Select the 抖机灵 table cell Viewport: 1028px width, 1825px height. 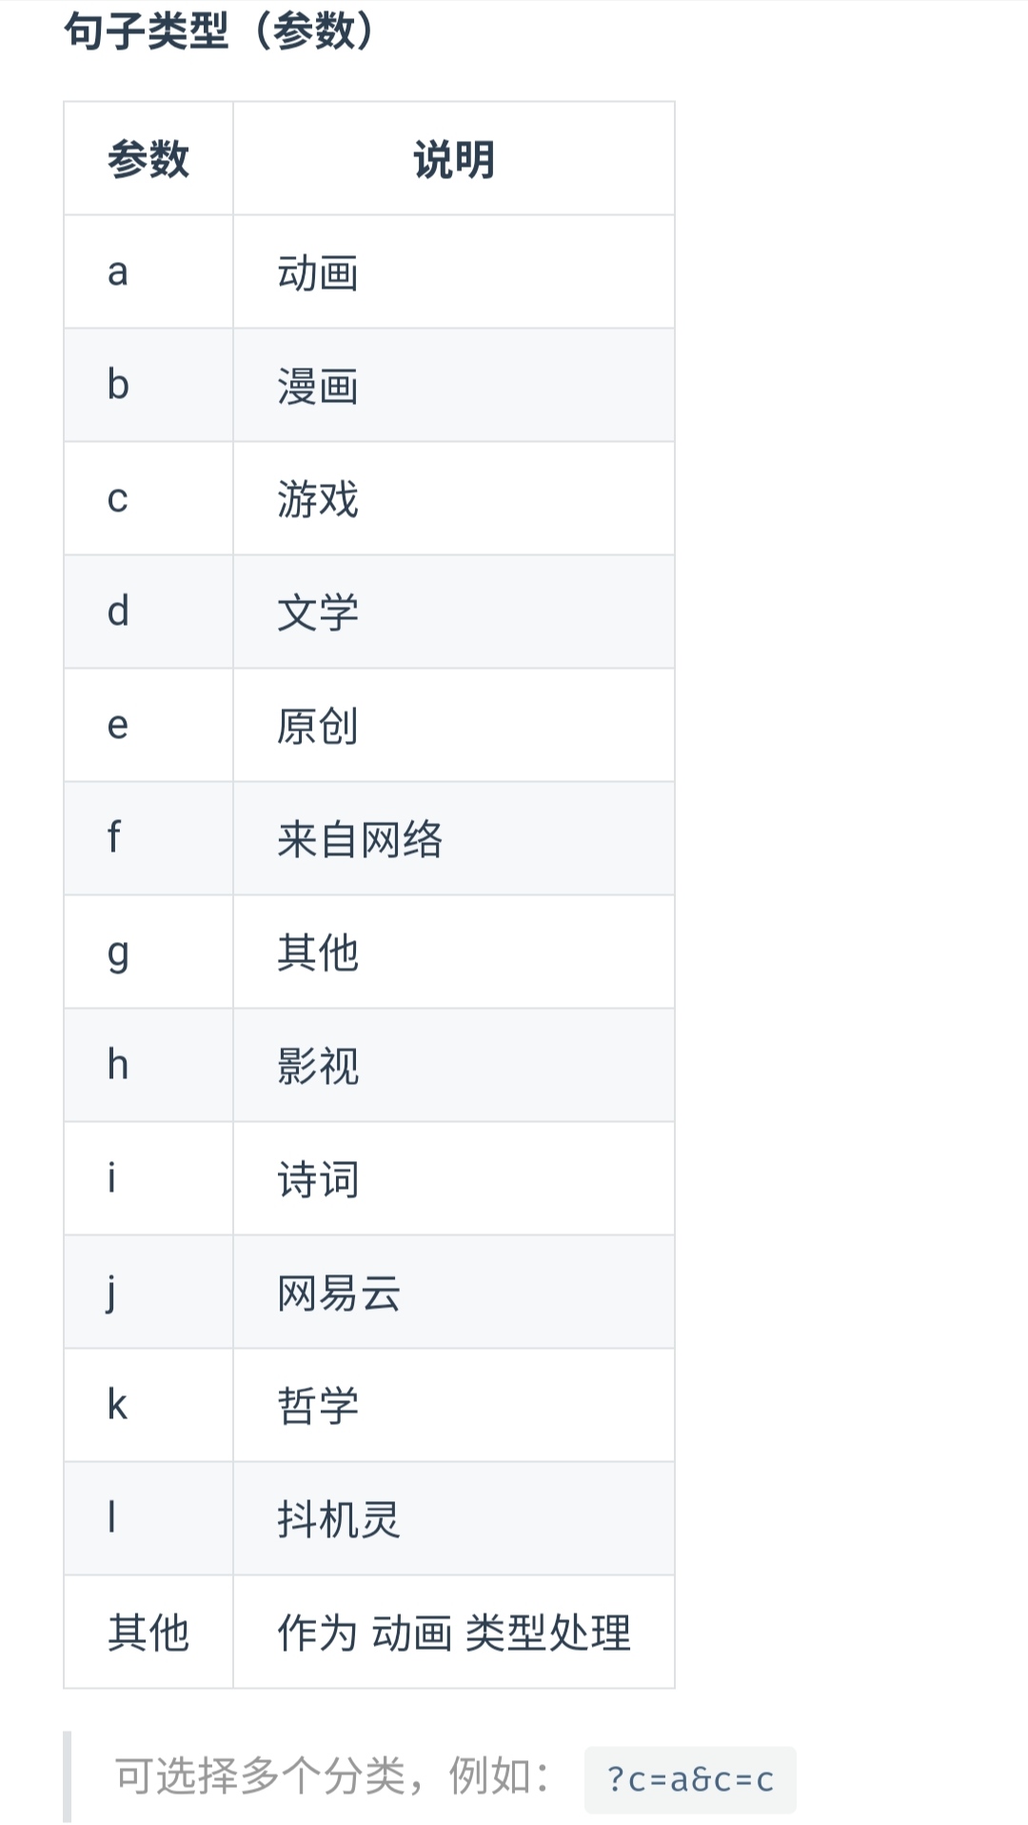(x=454, y=1518)
